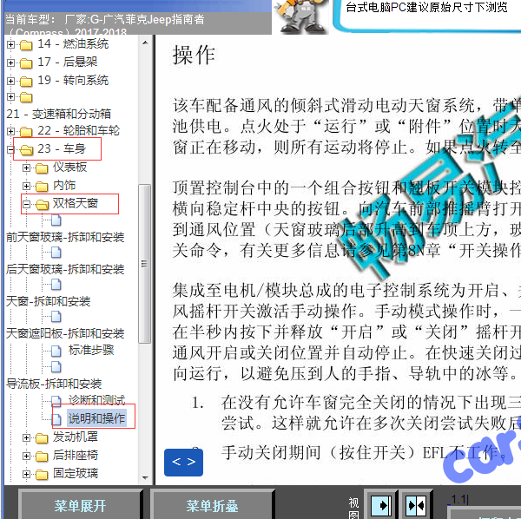Expand the 仪表板 subfolder
This screenshot has width=521, height=519.
(x=26, y=168)
